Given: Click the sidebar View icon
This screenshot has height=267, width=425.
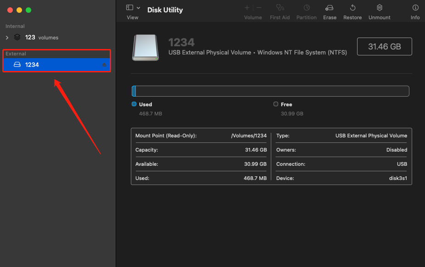Looking at the screenshot, I should (x=129, y=8).
